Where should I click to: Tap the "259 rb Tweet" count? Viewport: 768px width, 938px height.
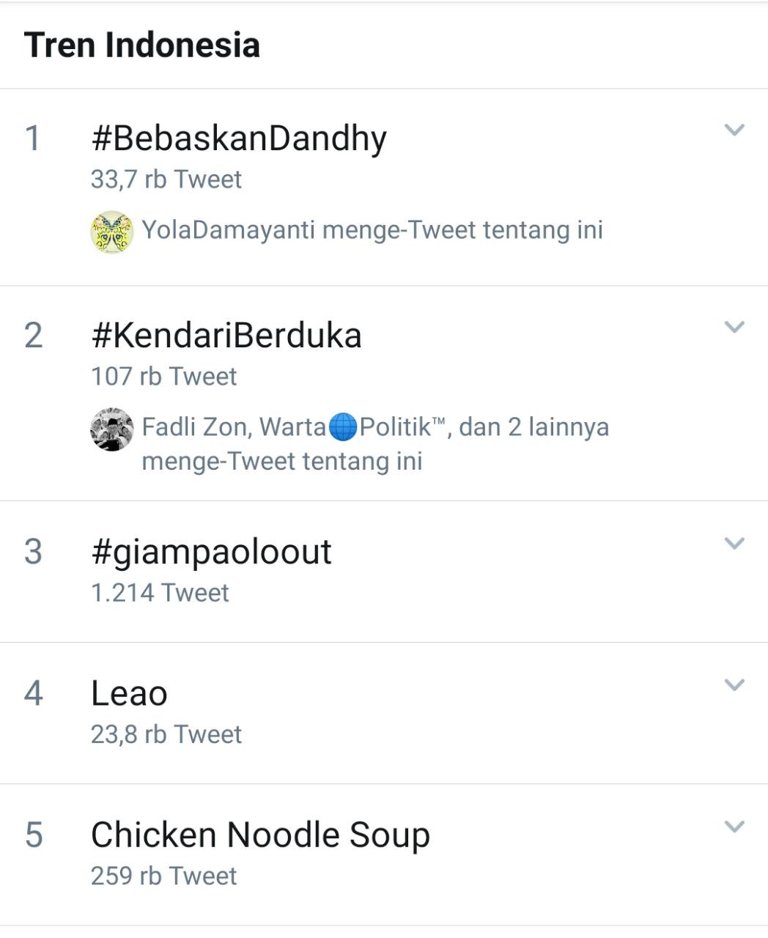pos(164,876)
